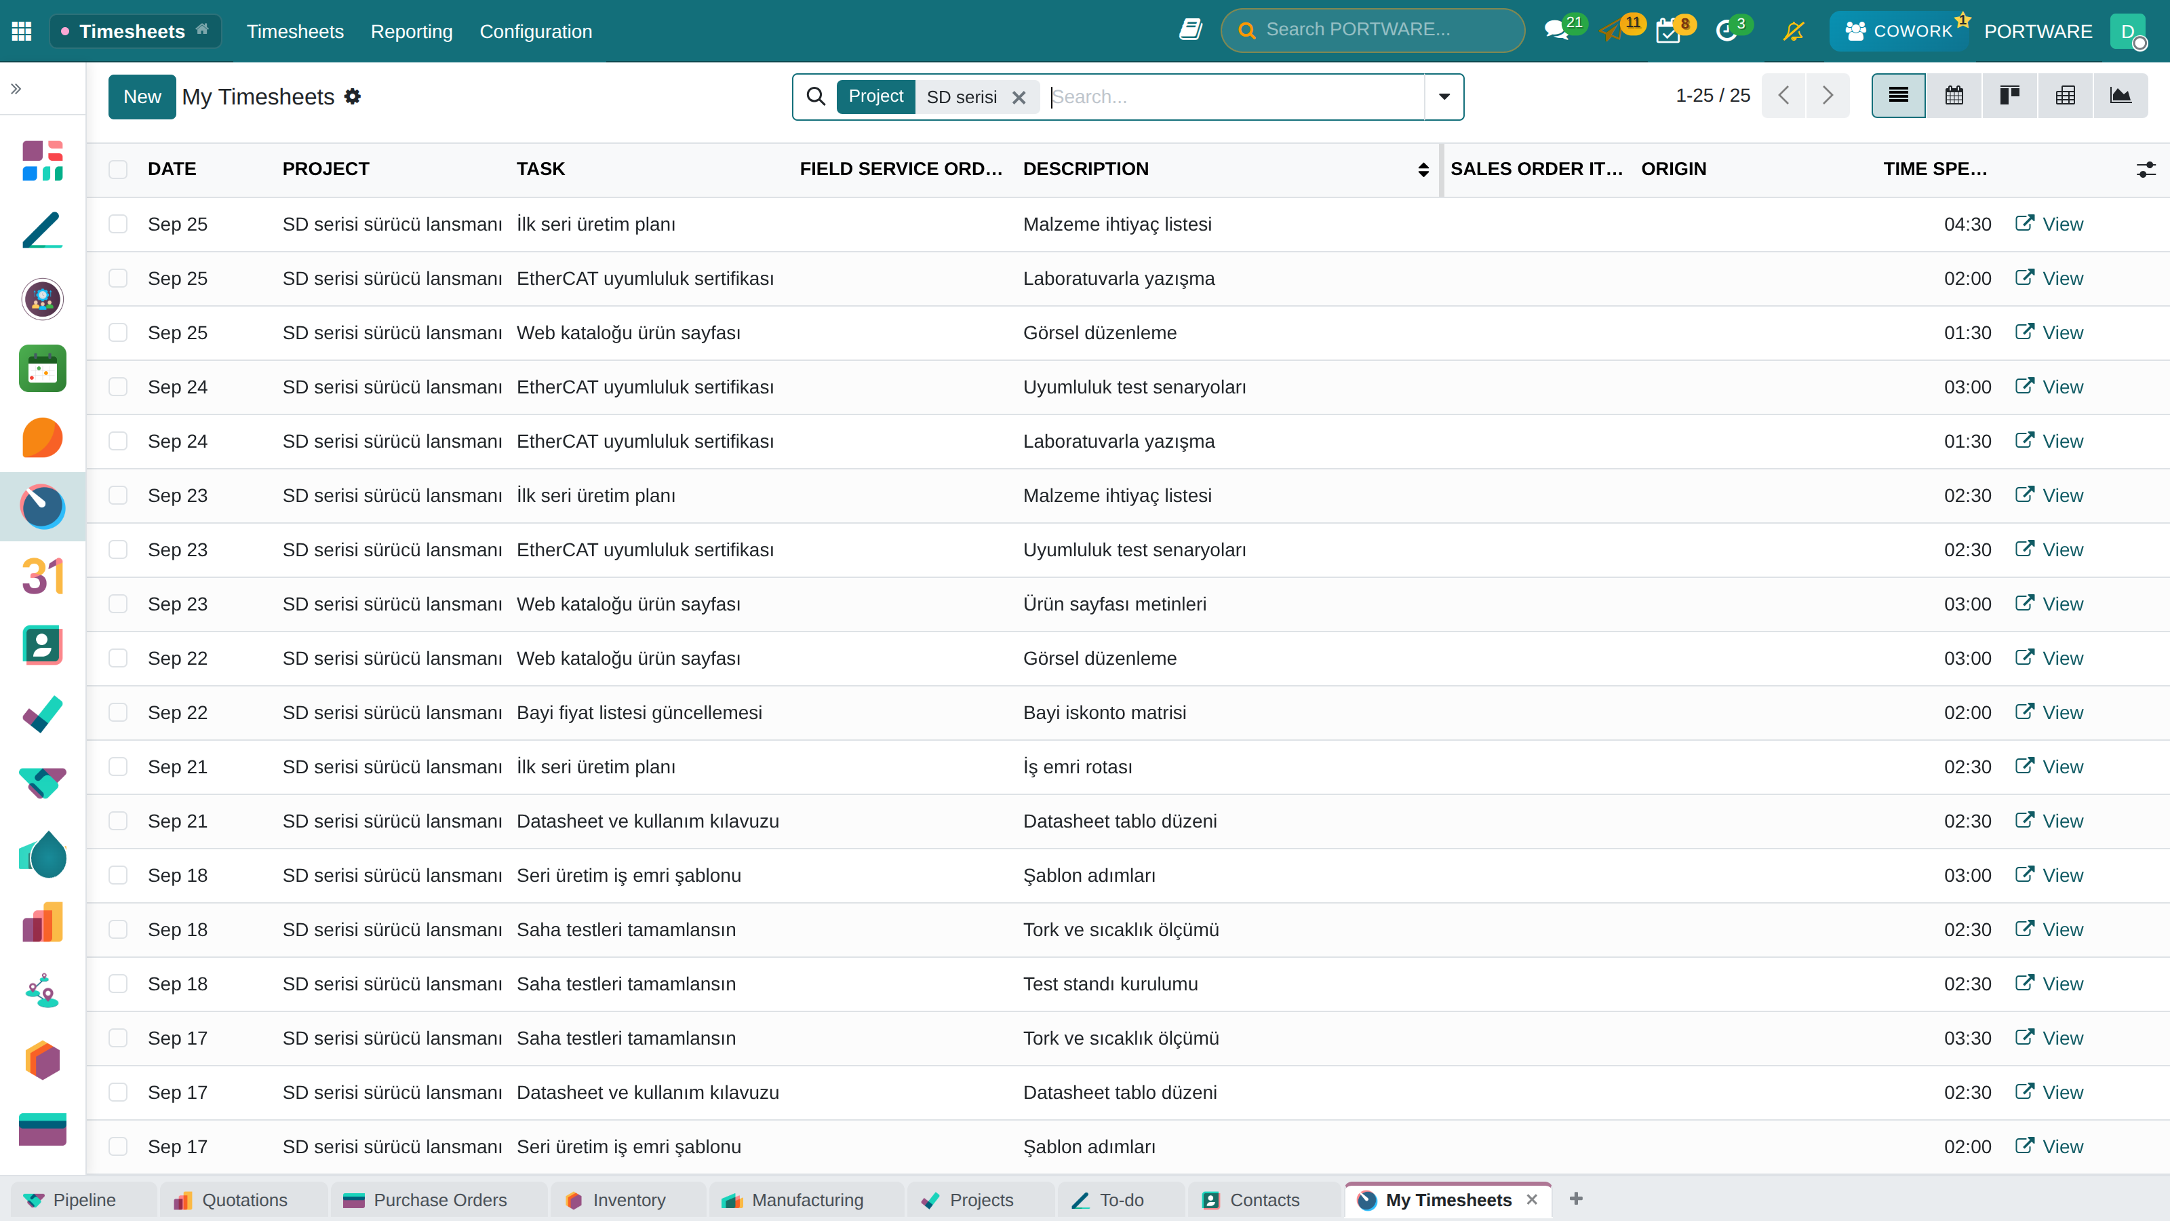Switch to pivot table view

2065,95
